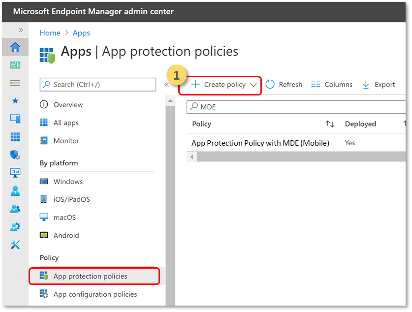Screen dimensions: 412x312
Task: Open App Protection Policy with MDE (Mobile)
Action: (260, 143)
